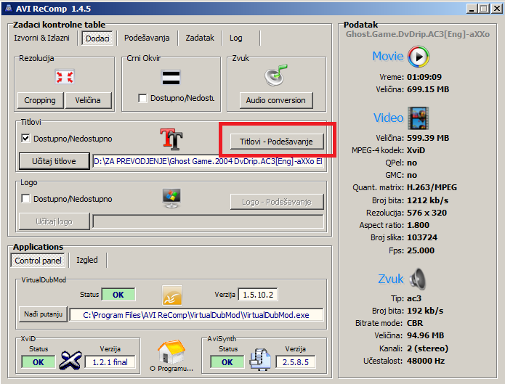Click audio bitrate value 192 kb/s
This screenshot has height=384, width=505.
click(x=425, y=311)
